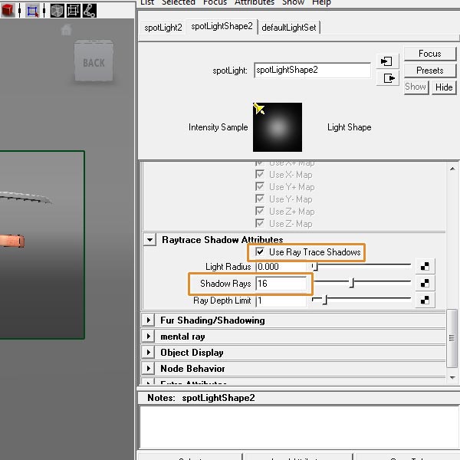Click the Ray Depth Limit slider
460x460 pixels.
pos(361,300)
